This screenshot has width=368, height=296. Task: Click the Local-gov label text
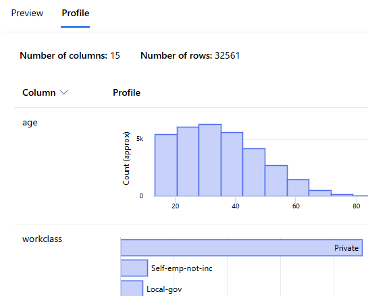click(x=164, y=289)
